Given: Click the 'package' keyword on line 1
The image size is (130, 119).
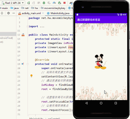Looking at the screenshot, I should 34,18.
